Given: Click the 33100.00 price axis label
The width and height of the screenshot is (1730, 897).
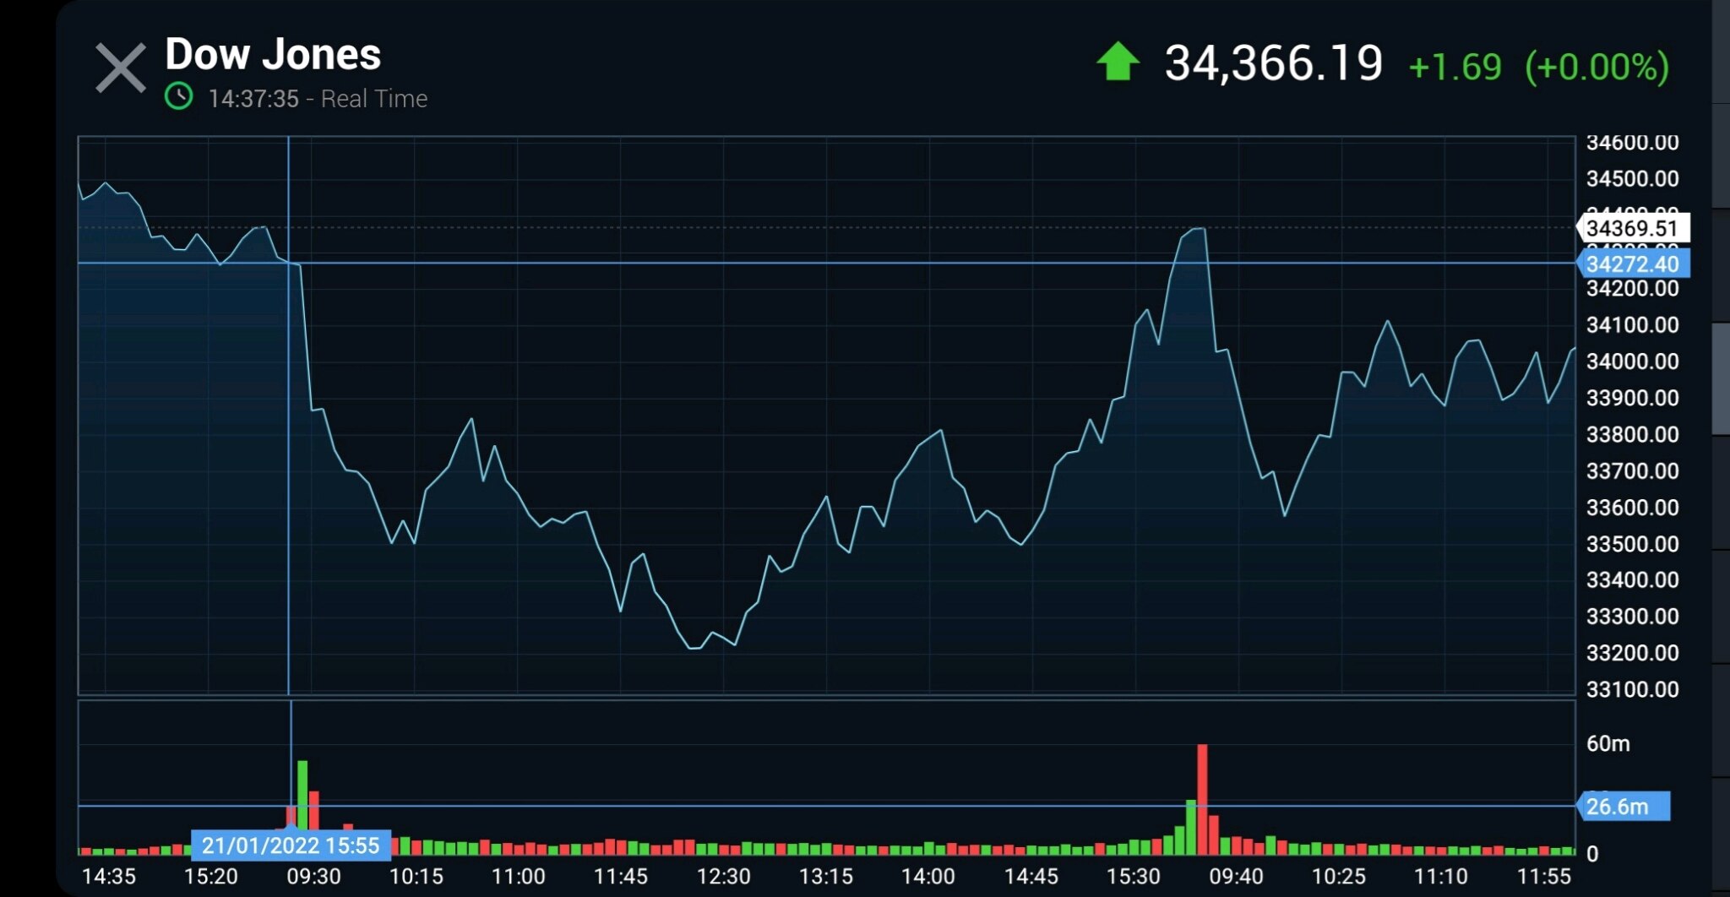Looking at the screenshot, I should tap(1632, 689).
